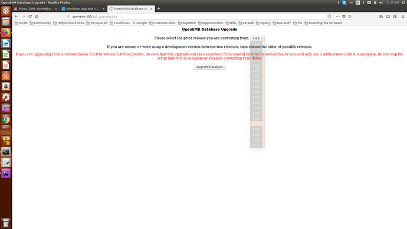Click the Firefox forward arrow button
Screen dimensions: 407x229
(x=24, y=17)
